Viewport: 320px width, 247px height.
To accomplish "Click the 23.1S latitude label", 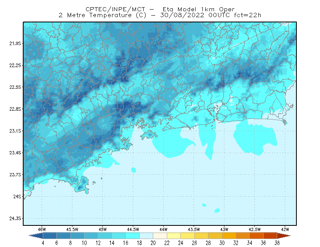I will 15,131.
